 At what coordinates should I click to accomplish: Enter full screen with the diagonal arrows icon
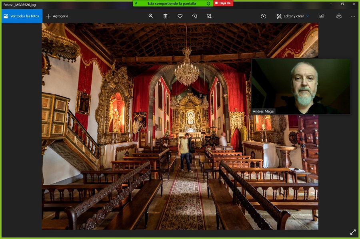[x=353, y=232]
